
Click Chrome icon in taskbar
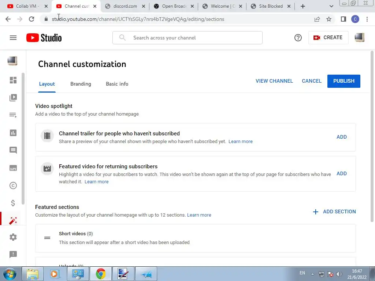101,274
